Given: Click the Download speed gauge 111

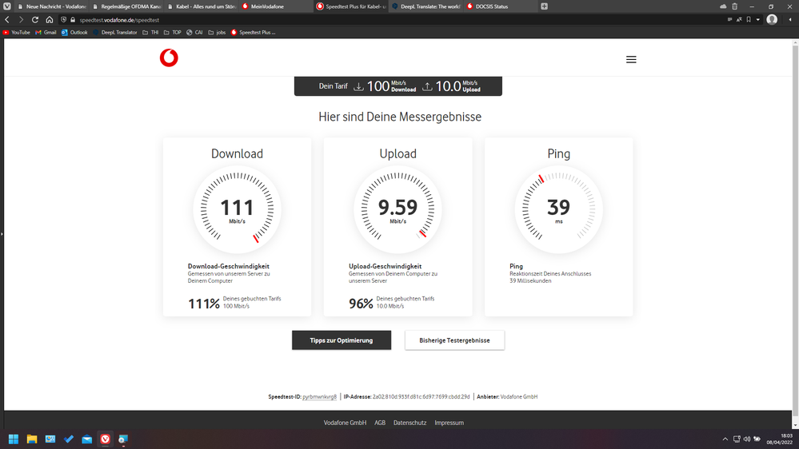Looking at the screenshot, I should [237, 209].
